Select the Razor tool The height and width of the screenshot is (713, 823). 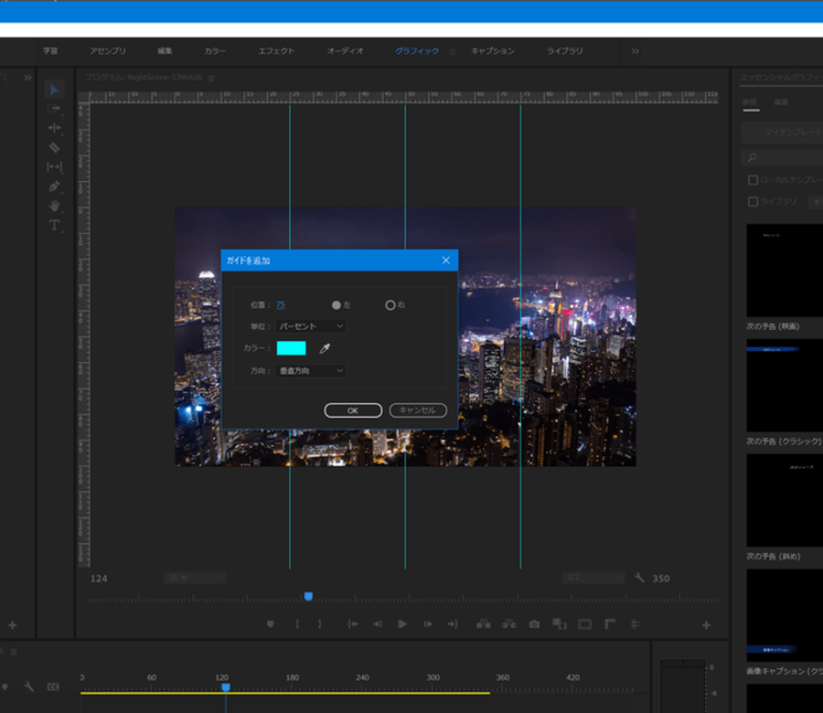coord(54,147)
